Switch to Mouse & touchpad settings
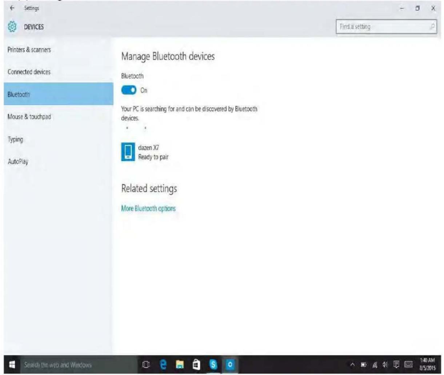Viewport: 444px width, 375px height. pos(29,117)
